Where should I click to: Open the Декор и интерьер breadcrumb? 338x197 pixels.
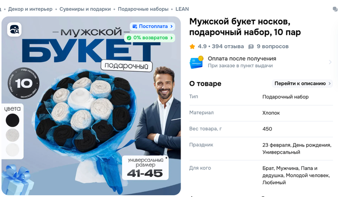30,9
